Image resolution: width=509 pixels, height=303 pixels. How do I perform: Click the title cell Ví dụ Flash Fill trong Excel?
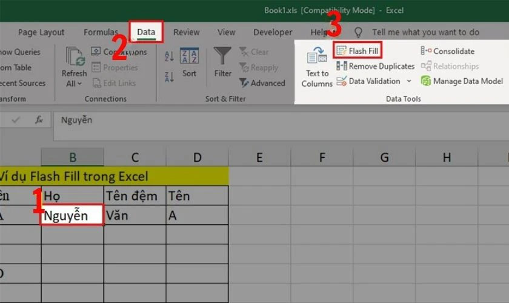[x=115, y=176]
